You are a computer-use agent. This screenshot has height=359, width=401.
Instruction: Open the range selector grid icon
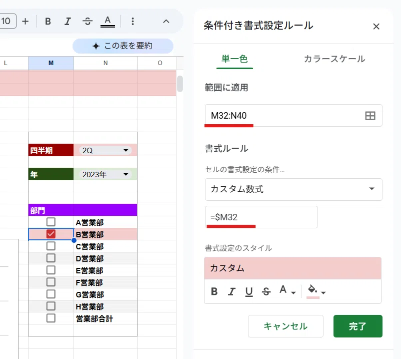(x=370, y=116)
